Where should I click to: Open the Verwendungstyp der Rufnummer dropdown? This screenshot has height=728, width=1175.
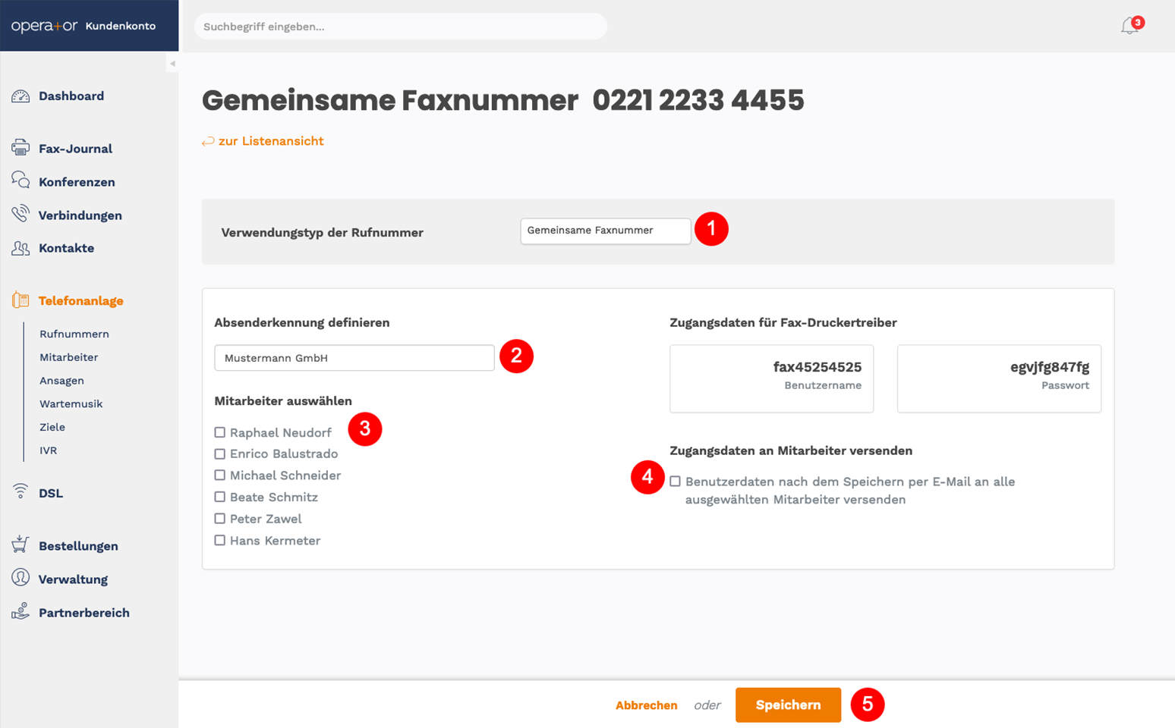tap(606, 231)
